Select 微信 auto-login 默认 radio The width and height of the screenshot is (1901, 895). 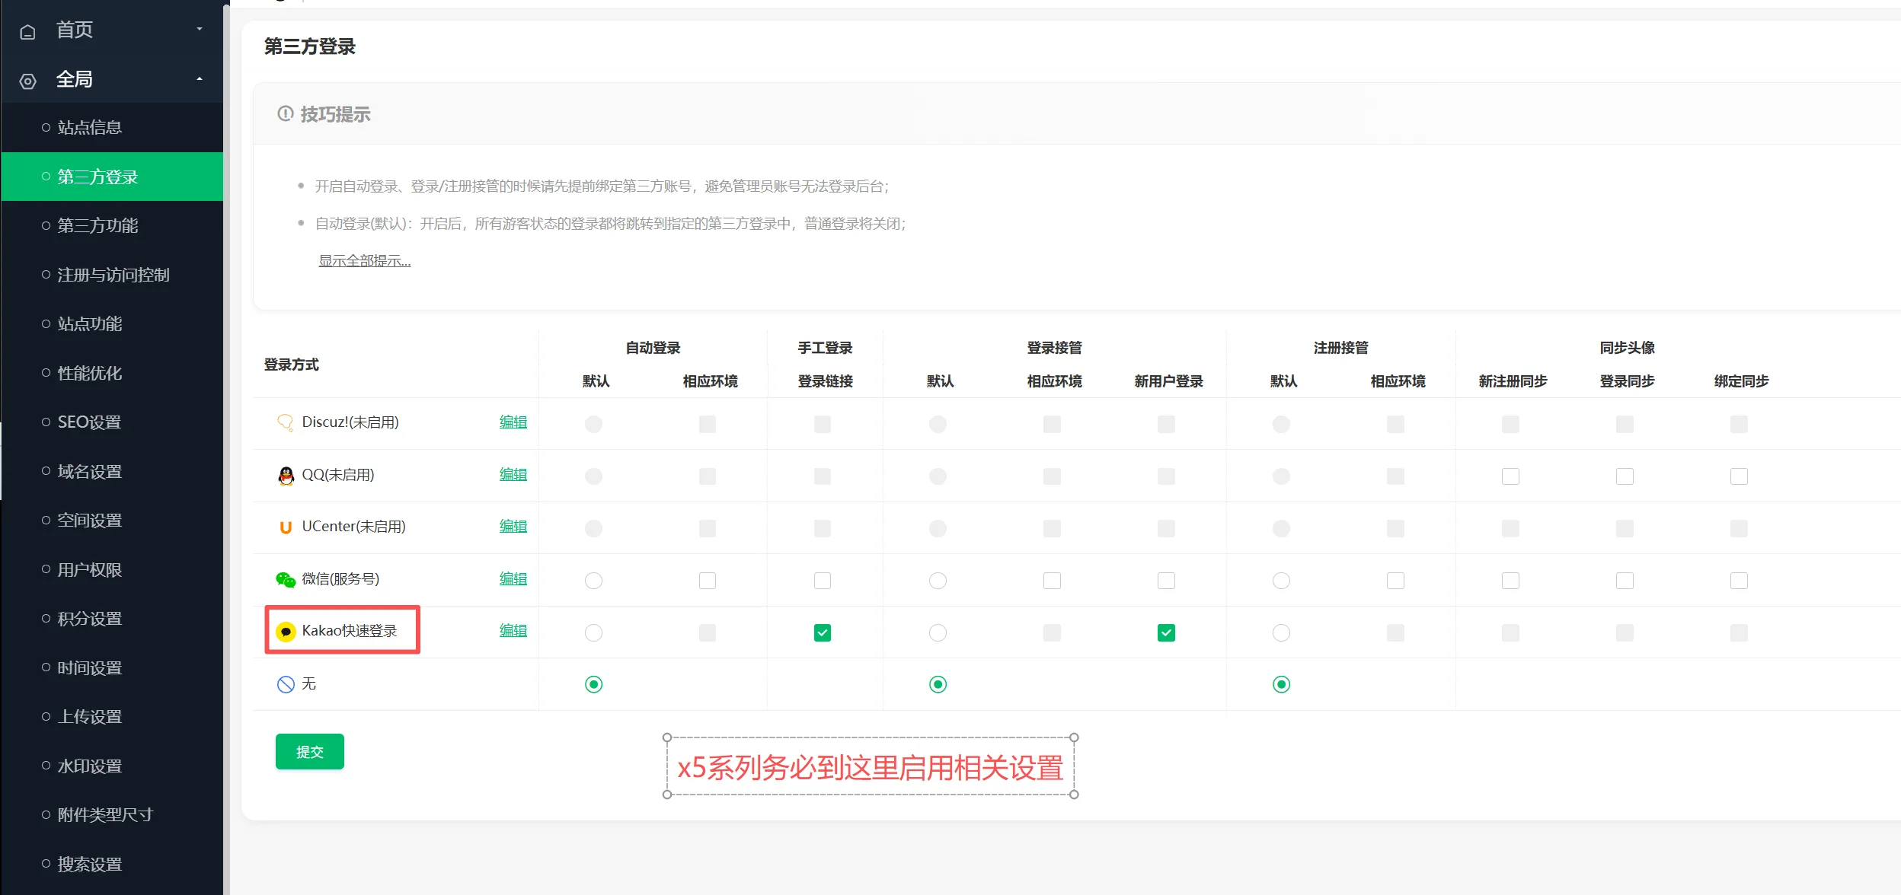point(593,581)
